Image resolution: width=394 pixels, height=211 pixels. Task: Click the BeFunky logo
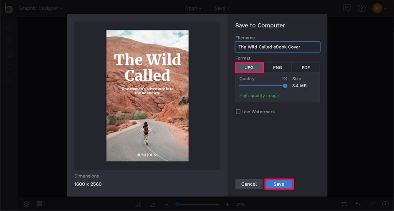[8, 8]
